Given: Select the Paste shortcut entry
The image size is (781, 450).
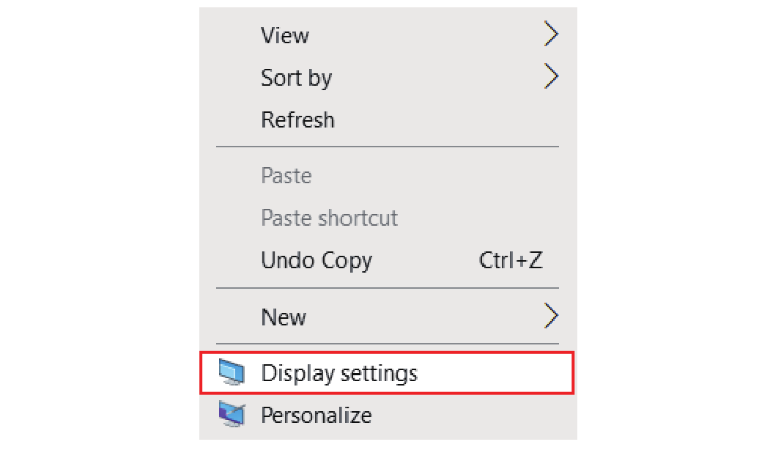Looking at the screenshot, I should (x=329, y=218).
